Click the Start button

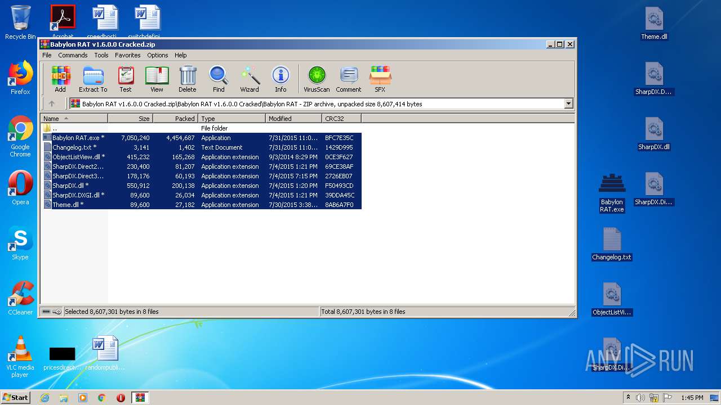(x=16, y=397)
